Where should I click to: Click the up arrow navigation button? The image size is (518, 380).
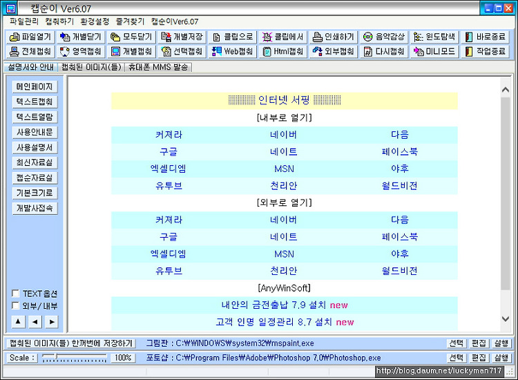18,321
